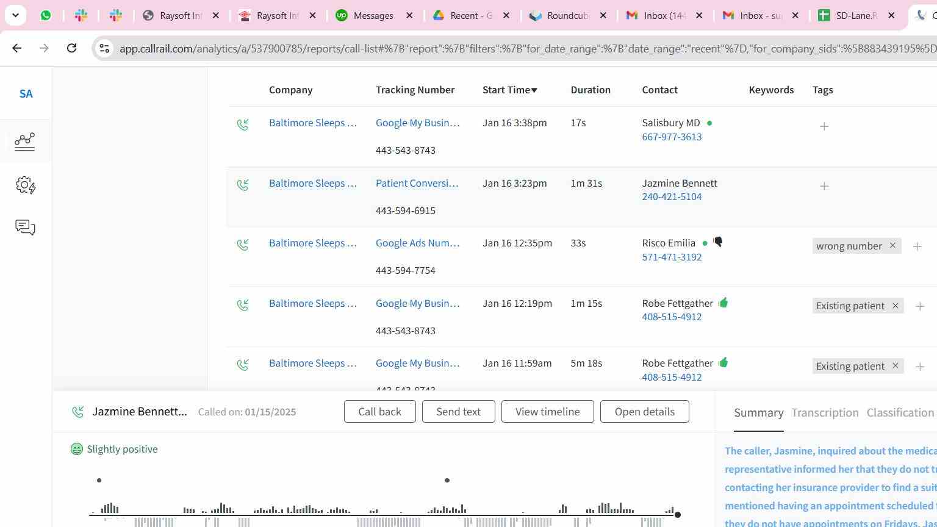Close the Messages tab

(410, 15)
